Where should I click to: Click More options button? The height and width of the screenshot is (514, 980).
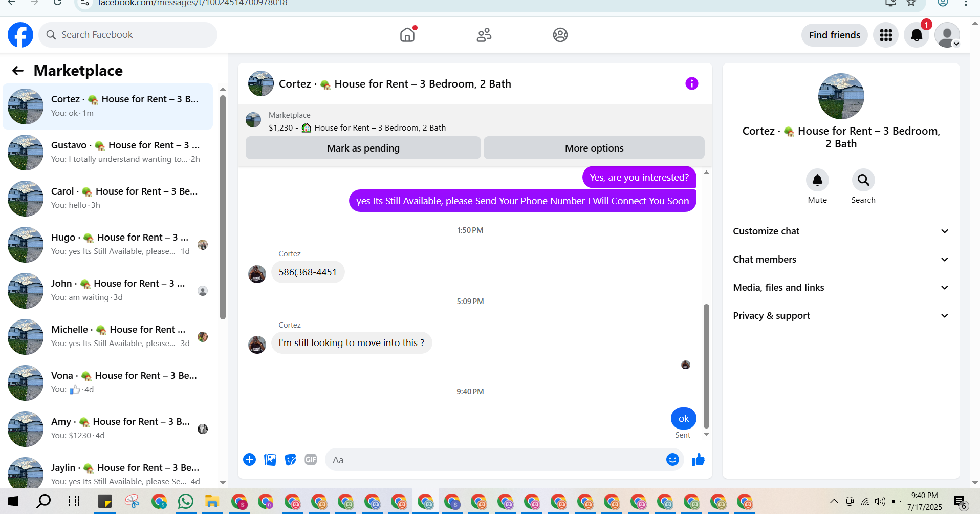pos(594,148)
